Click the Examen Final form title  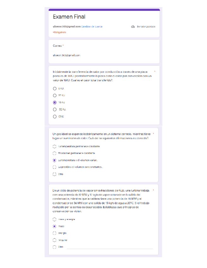point(69,16)
